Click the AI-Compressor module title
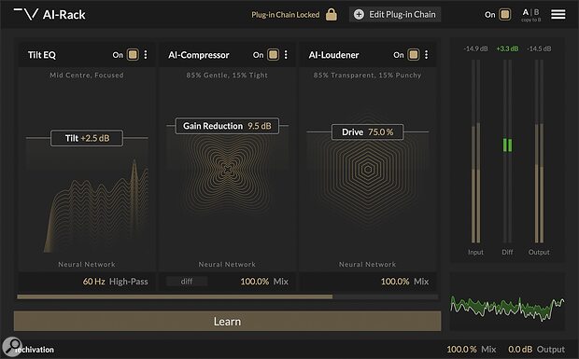The image size is (579, 359). tap(199, 55)
